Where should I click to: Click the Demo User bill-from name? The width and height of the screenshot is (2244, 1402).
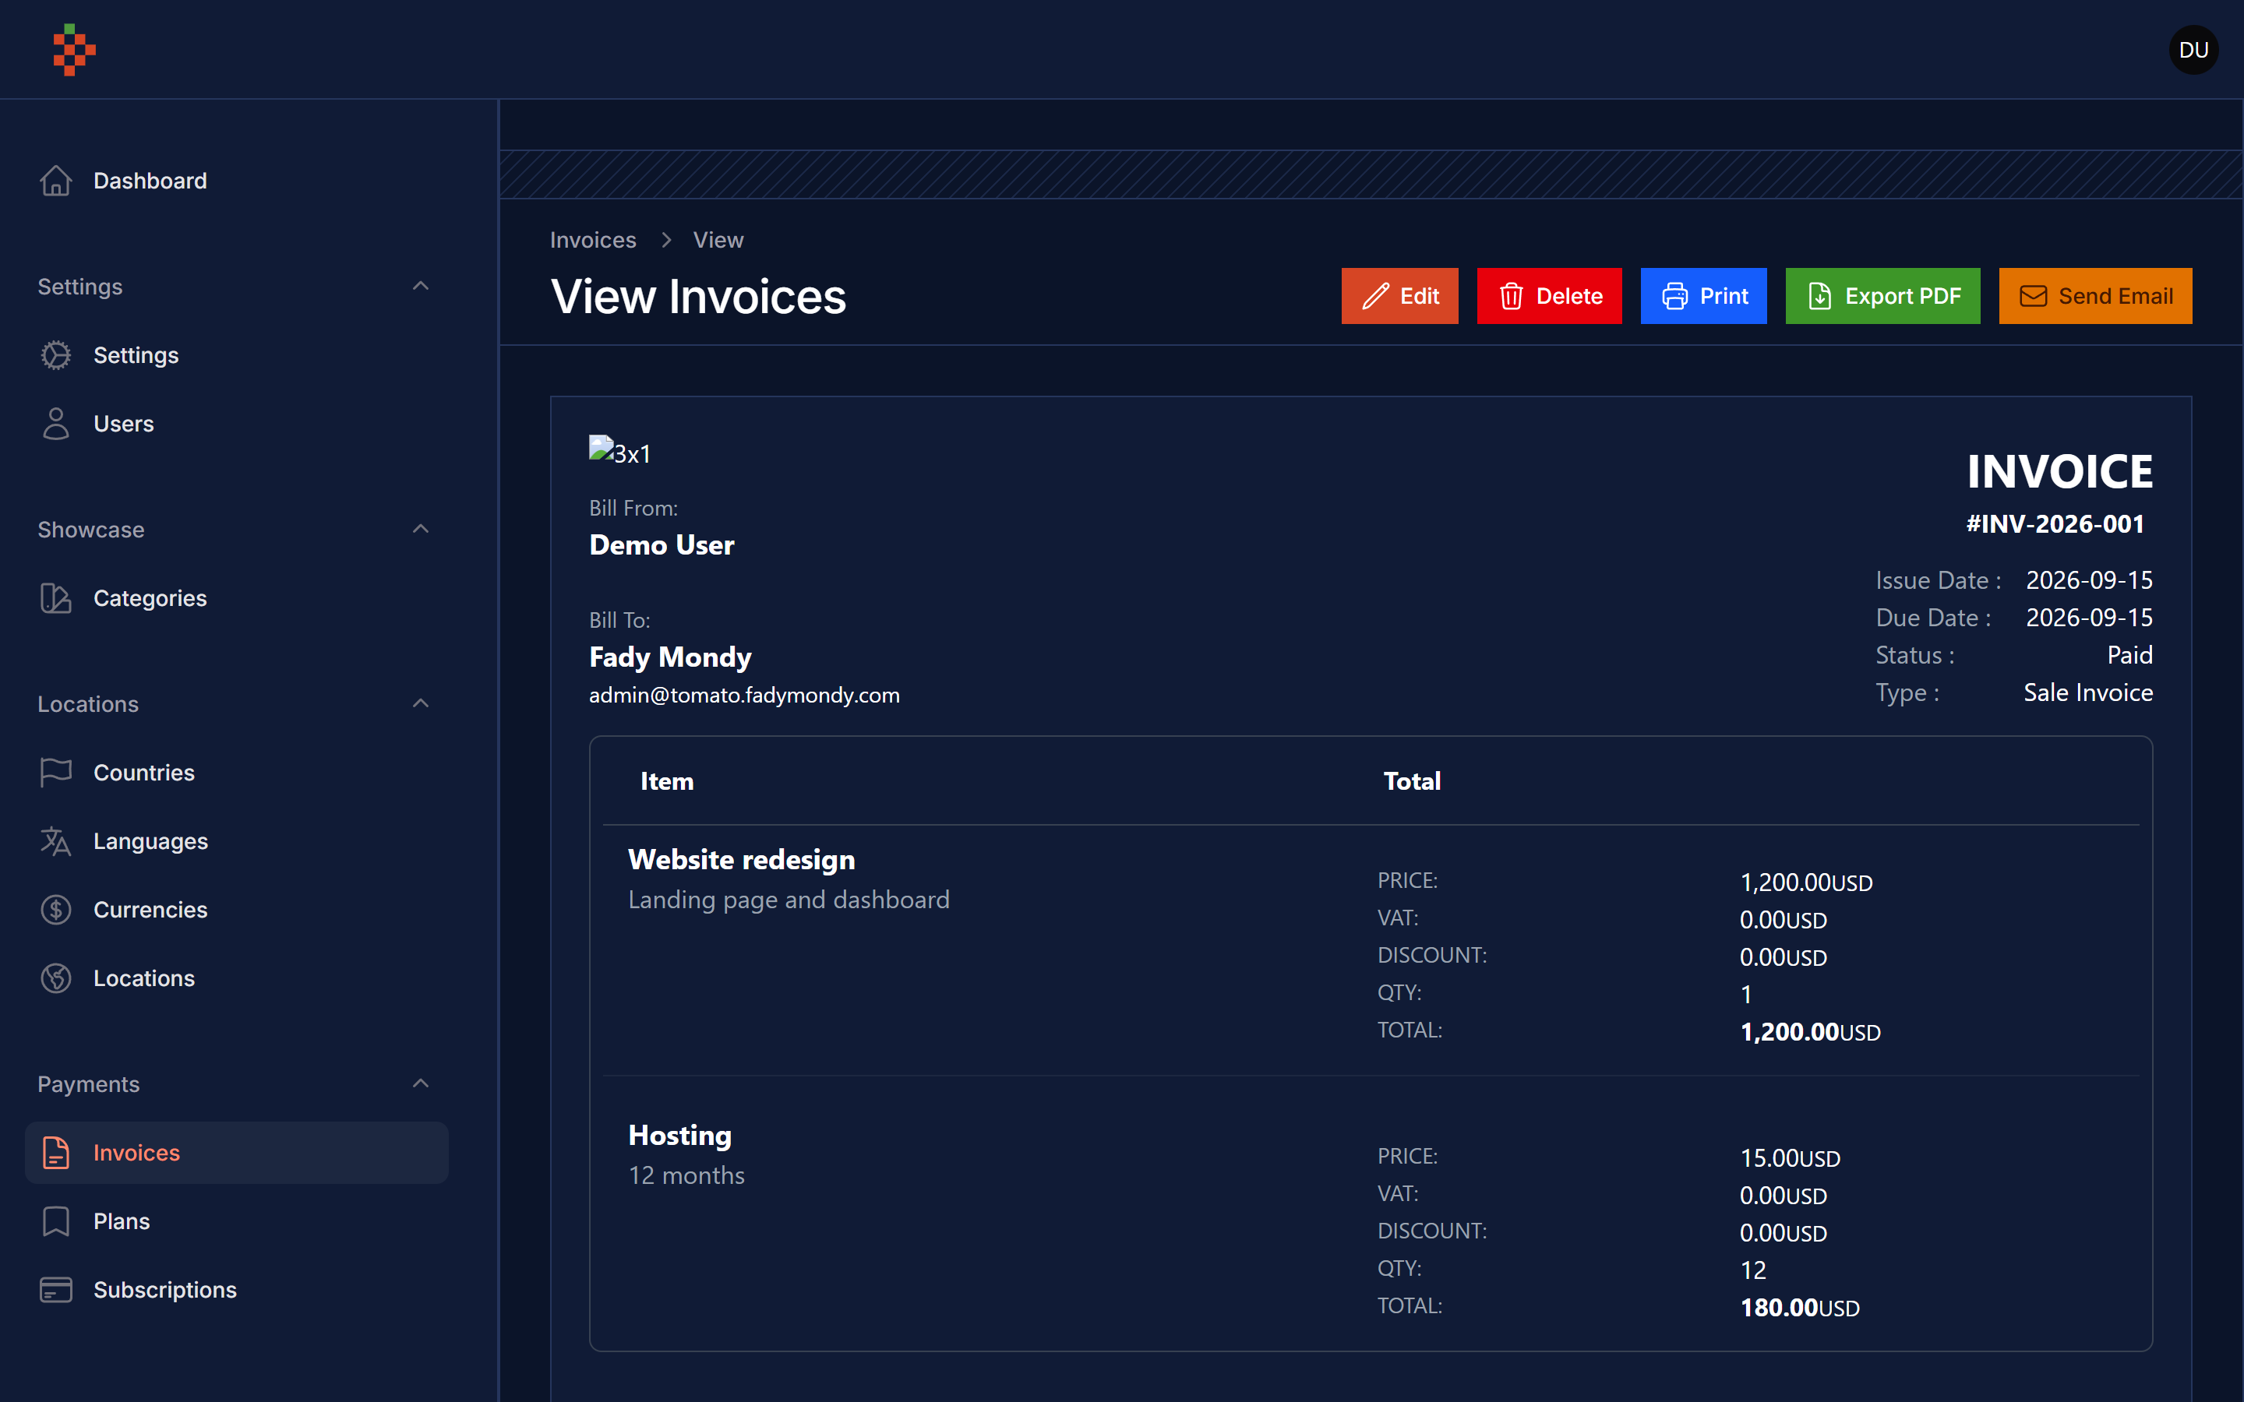pos(662,545)
